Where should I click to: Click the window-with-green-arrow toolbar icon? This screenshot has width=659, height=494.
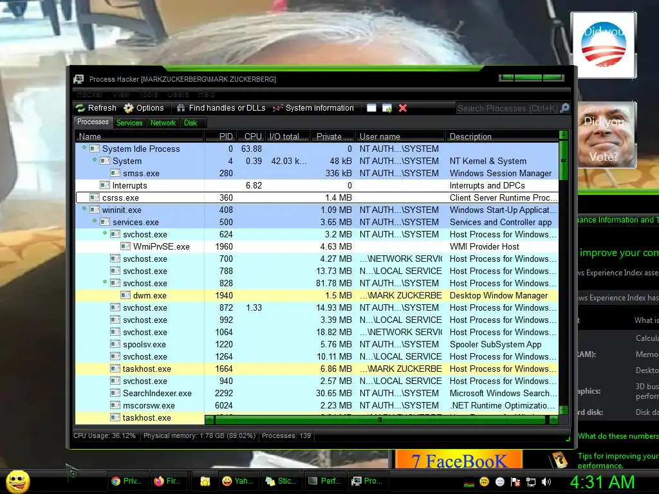click(387, 108)
